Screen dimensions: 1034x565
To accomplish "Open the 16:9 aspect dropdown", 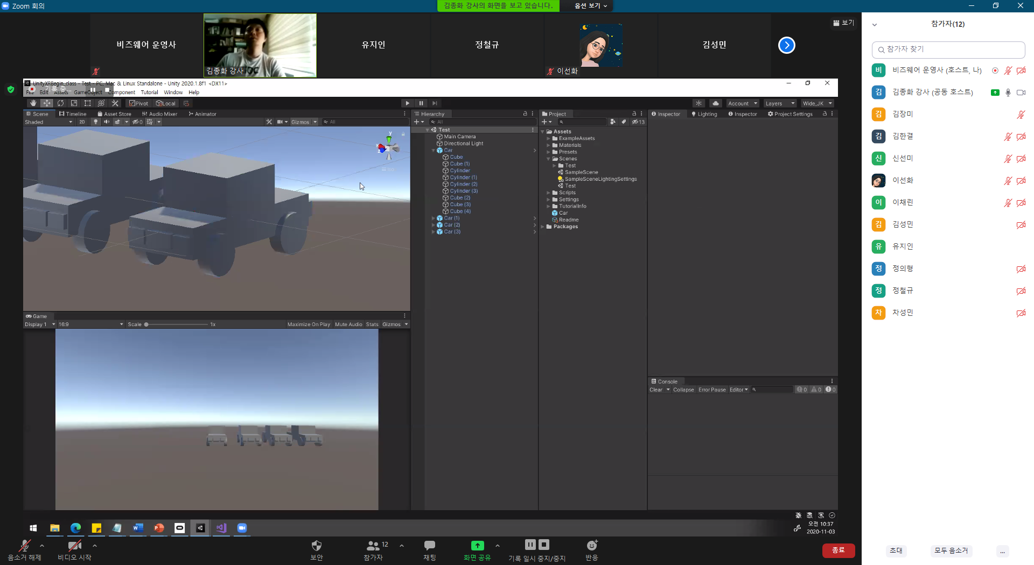I will [x=91, y=324].
